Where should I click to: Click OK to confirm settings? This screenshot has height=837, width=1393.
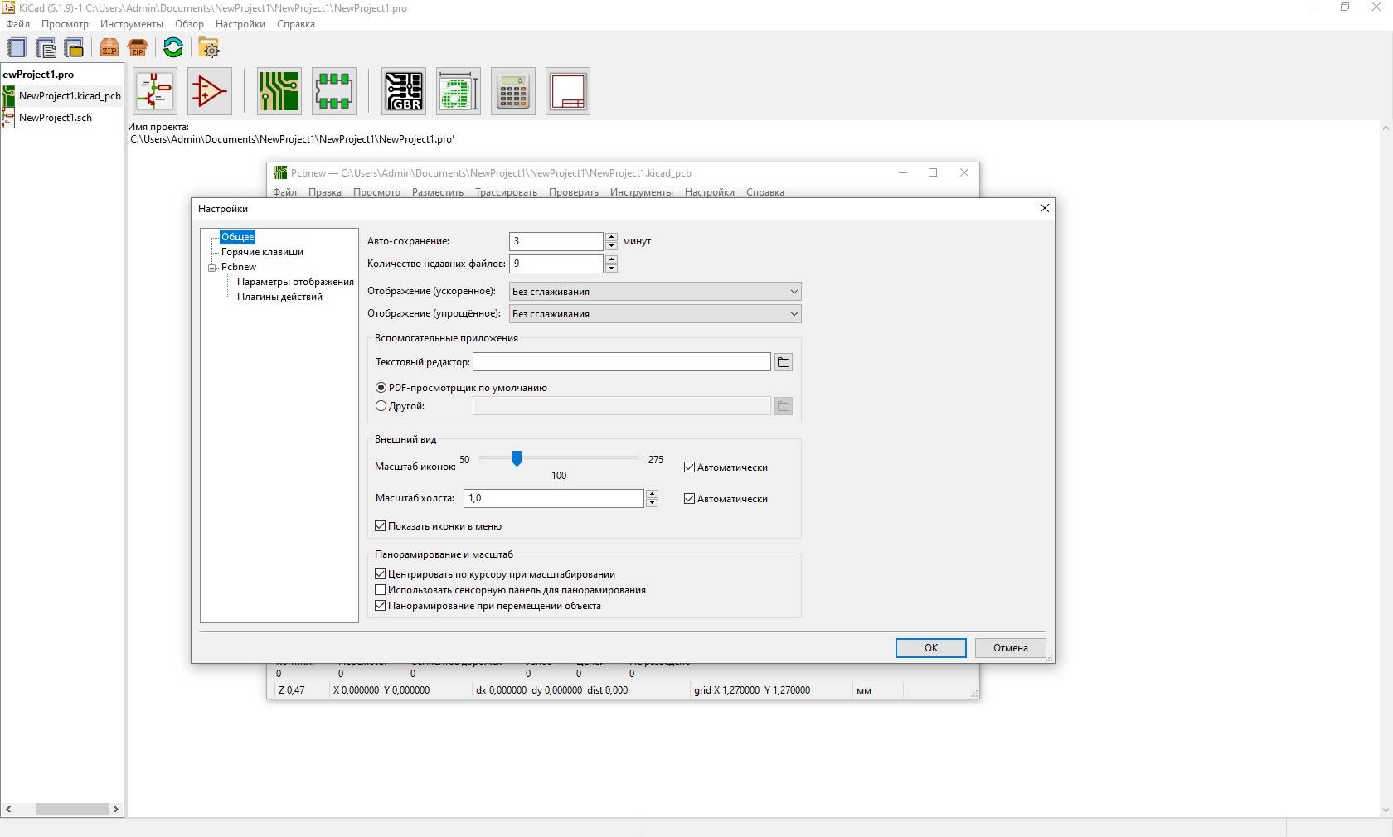[931, 648]
